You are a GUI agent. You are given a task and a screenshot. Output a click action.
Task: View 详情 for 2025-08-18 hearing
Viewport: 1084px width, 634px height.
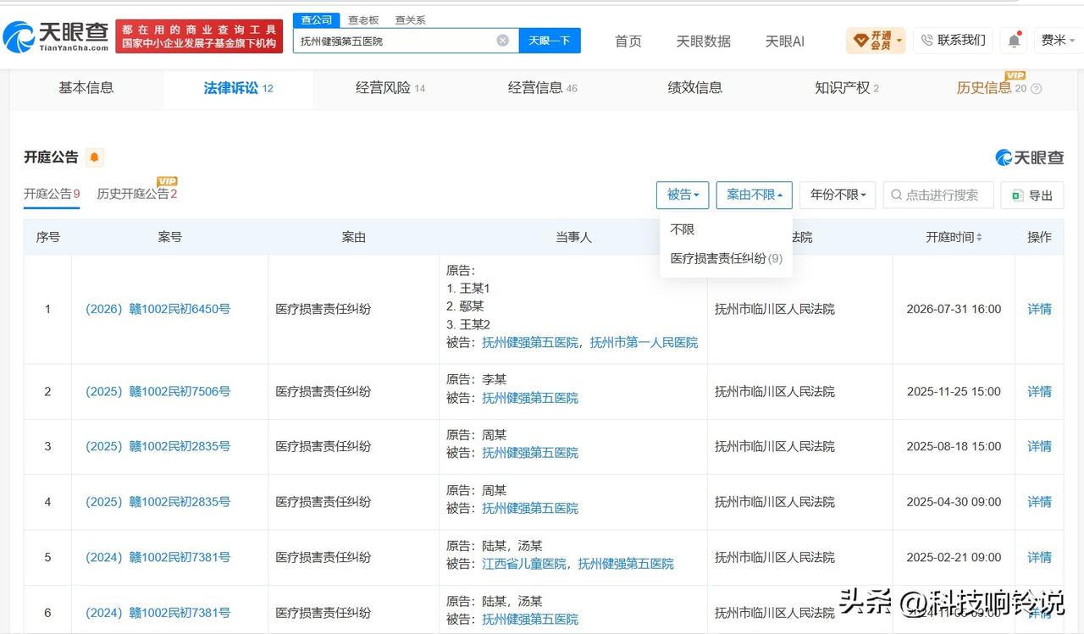click(x=1039, y=446)
